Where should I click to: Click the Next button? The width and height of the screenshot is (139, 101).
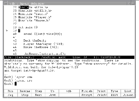tap(38, 95)
